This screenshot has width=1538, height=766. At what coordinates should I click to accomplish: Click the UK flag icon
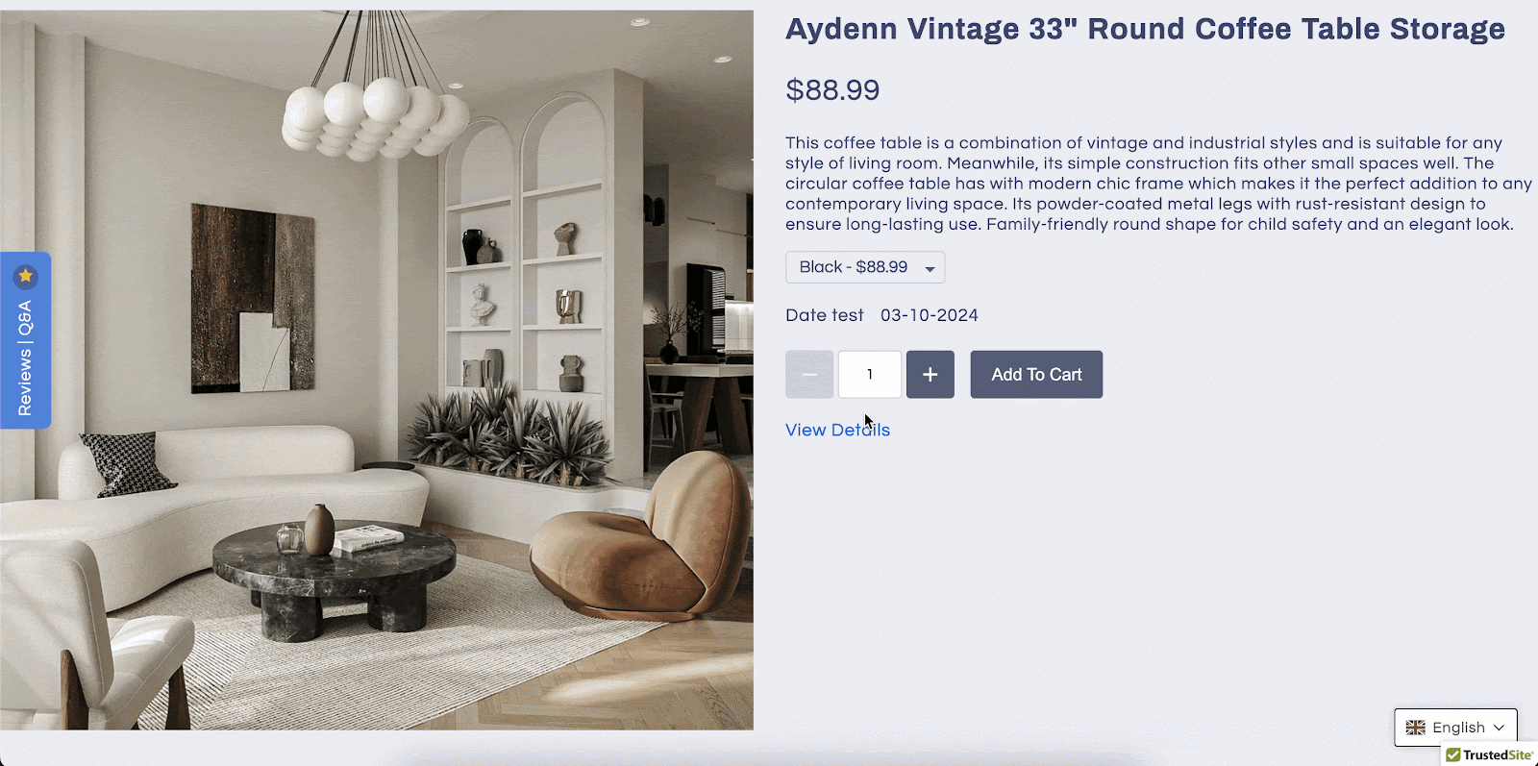(1416, 728)
